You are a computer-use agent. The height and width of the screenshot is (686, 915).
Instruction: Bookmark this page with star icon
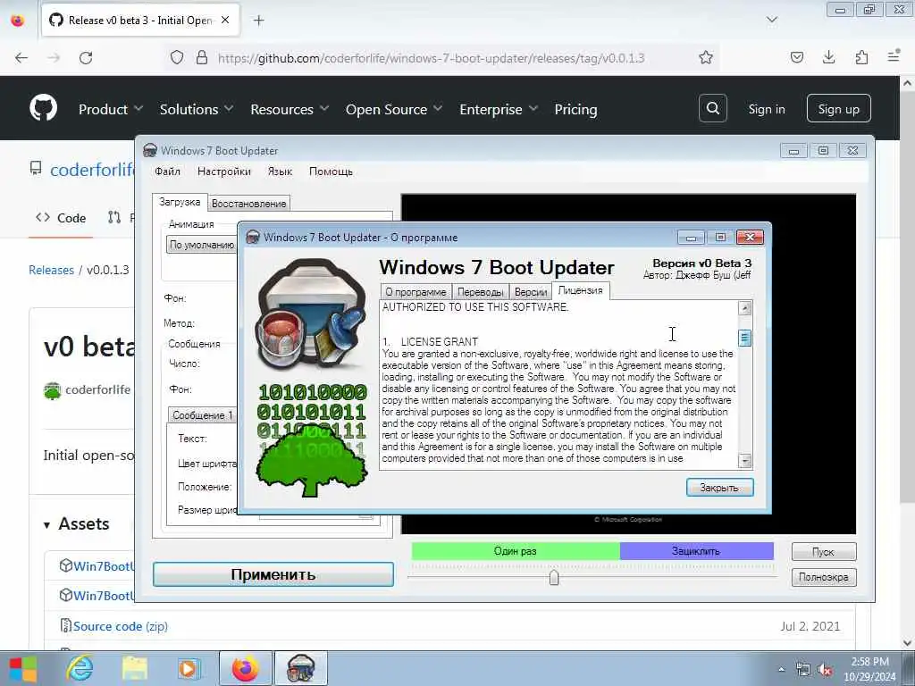click(706, 57)
